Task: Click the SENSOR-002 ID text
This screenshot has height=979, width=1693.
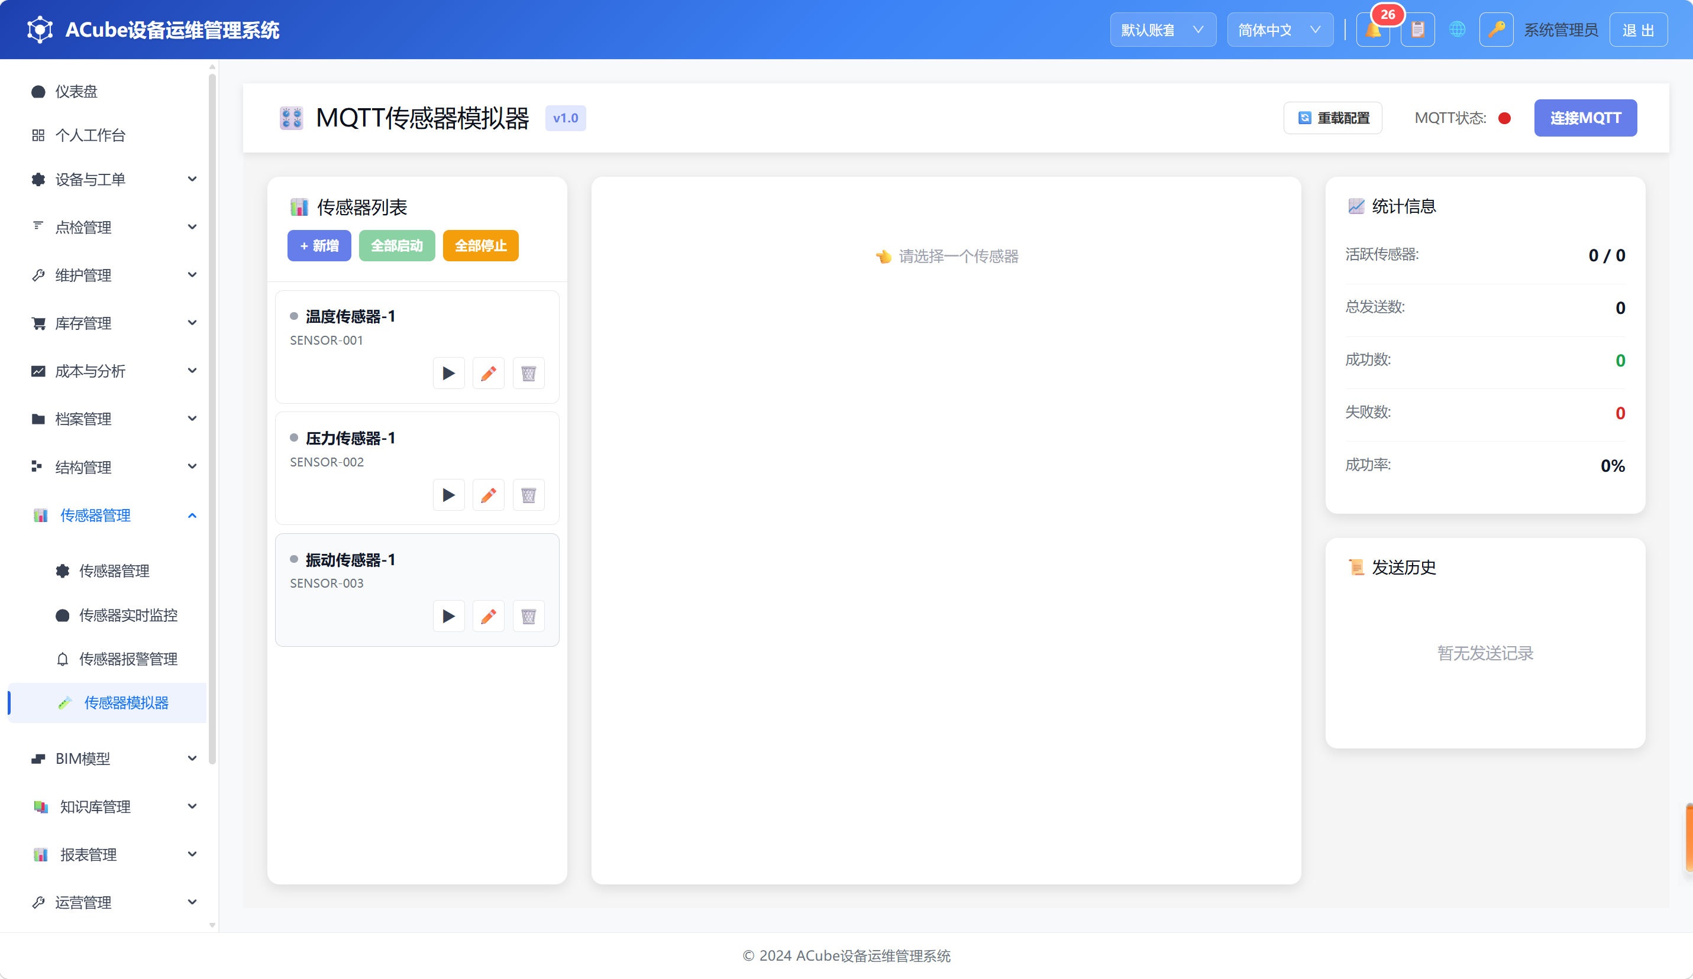Action: 327,462
